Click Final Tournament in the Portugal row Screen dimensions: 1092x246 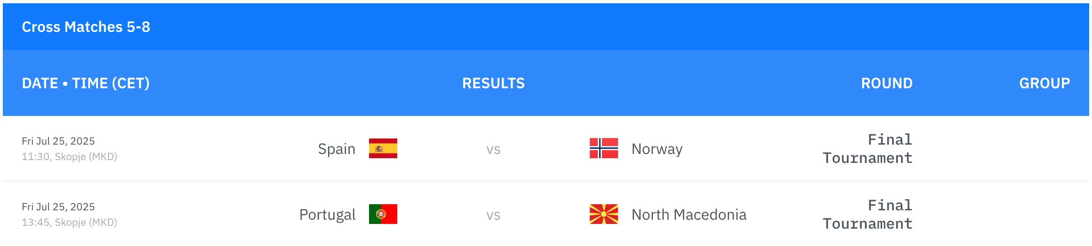click(867, 215)
